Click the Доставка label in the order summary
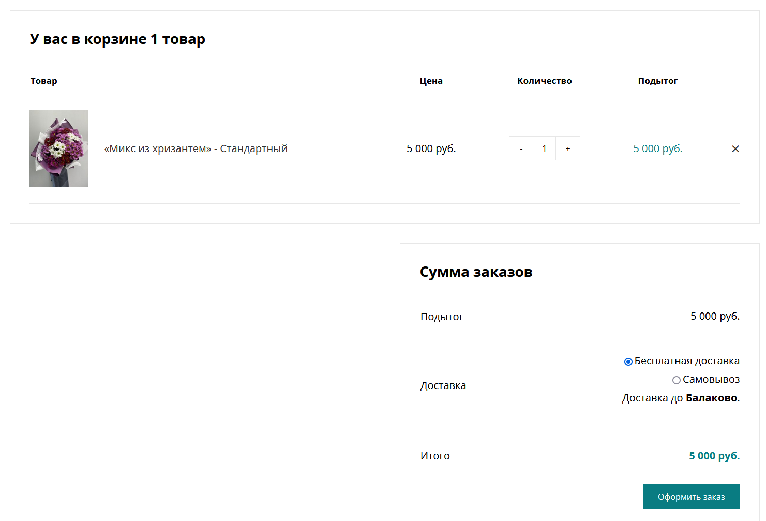The width and height of the screenshot is (766, 521). 443,385
